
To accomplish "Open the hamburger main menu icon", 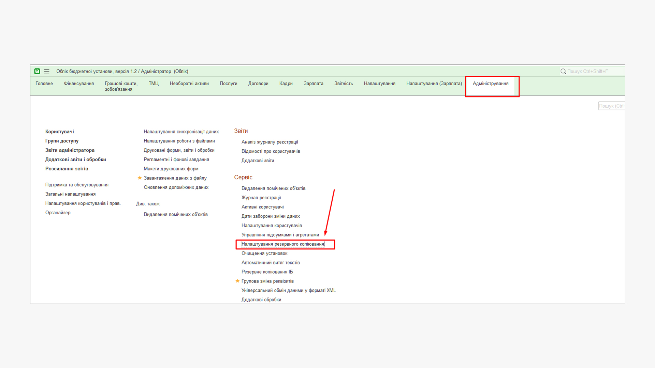I will click(x=47, y=71).
